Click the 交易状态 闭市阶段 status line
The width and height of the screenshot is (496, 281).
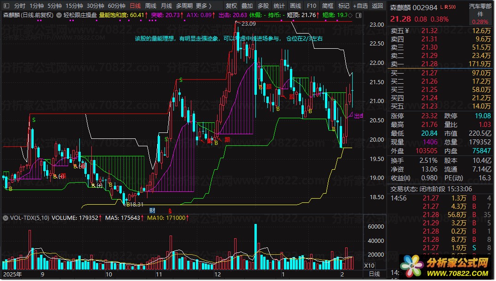[x=431, y=189]
